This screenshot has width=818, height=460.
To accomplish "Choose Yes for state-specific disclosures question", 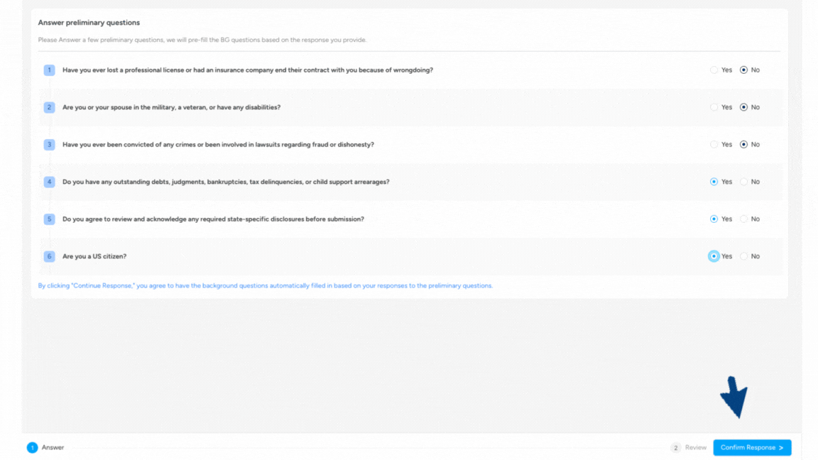I will point(714,219).
